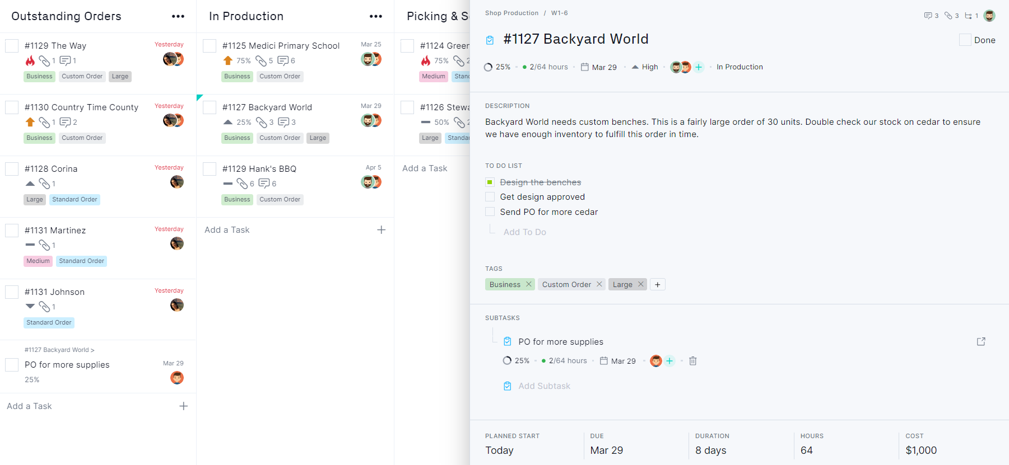This screenshot has height=465, width=1009.
Task: Click Add To Do field
Action: tap(524, 232)
